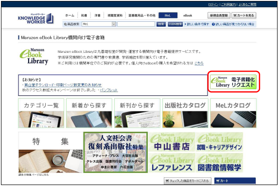
Task: Open the 図書館情報学 eBook Library banner
Action: pyautogui.click(x=219, y=163)
